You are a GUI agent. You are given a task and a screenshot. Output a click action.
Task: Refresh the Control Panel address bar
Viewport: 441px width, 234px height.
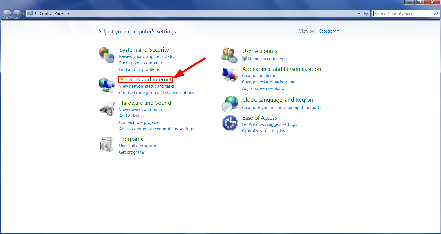[366, 13]
